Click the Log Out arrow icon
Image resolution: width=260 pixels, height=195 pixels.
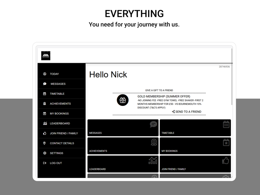[45, 163]
